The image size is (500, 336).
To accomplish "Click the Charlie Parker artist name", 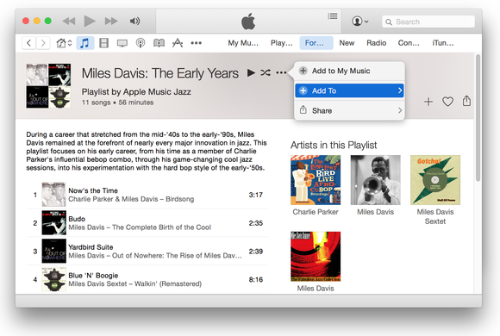I will 316,212.
